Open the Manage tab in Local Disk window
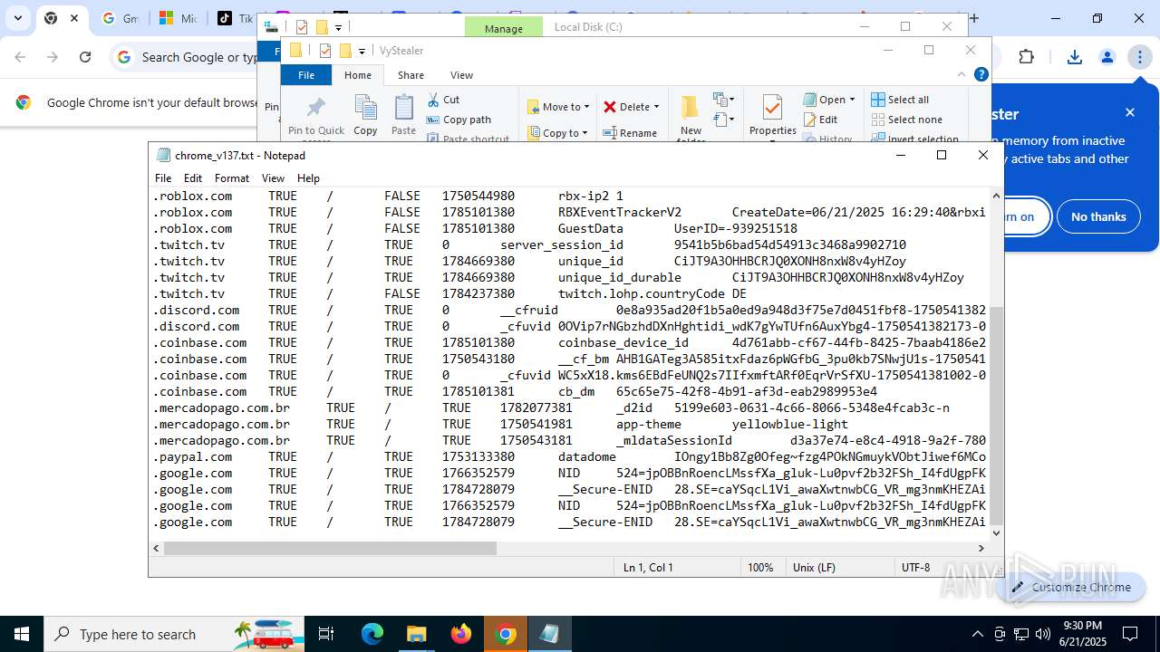The height and width of the screenshot is (652, 1160). pyautogui.click(x=503, y=28)
